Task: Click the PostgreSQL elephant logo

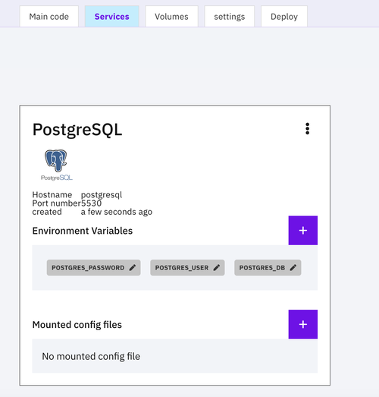Action: click(x=56, y=165)
